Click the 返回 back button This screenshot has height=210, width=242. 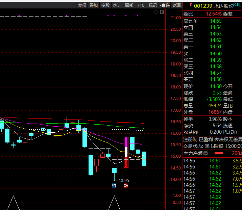click(x=177, y=5)
